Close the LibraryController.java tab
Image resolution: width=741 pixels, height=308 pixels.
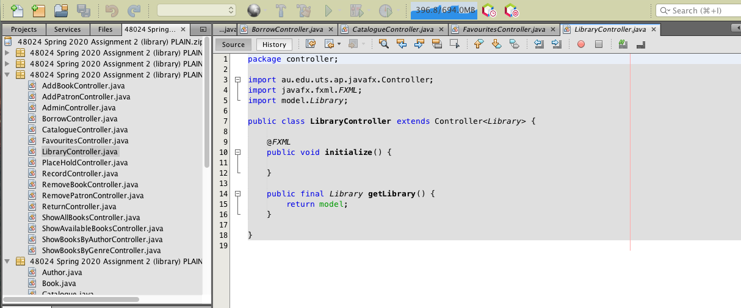click(x=654, y=29)
